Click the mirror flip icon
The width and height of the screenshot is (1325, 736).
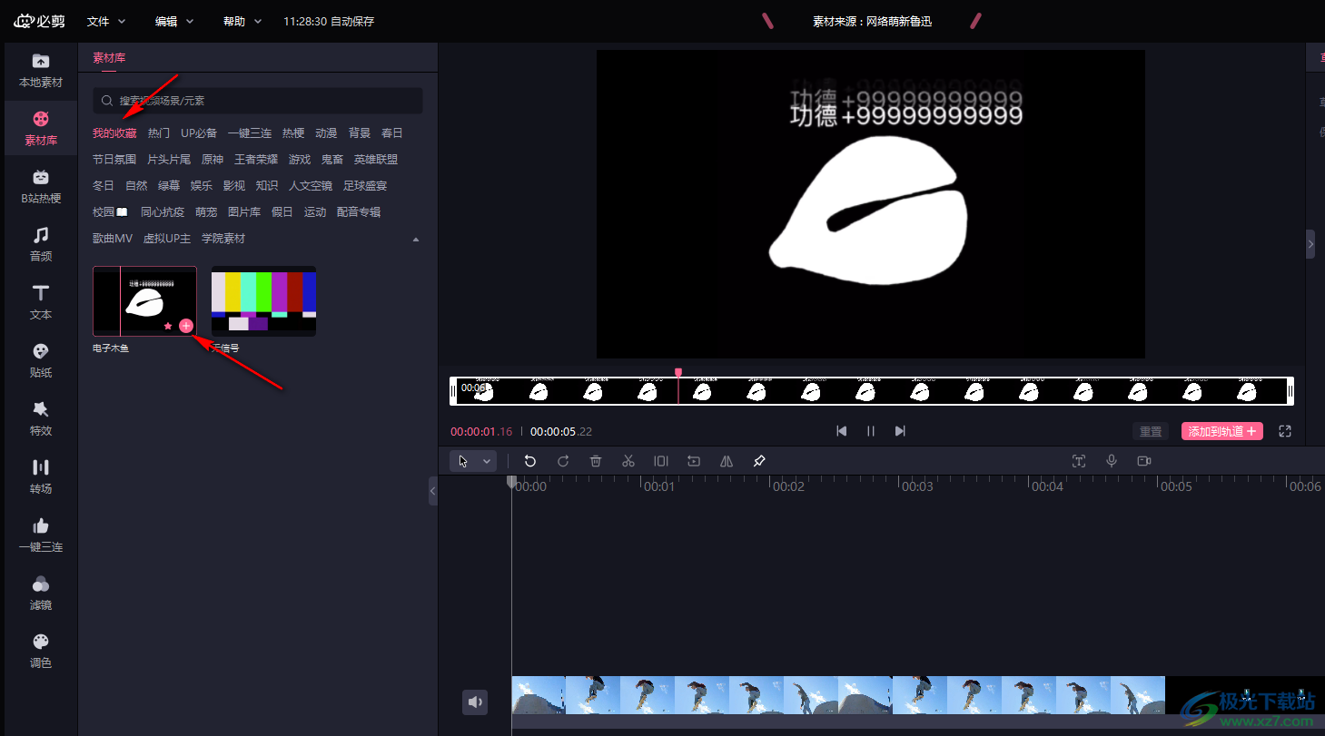tap(727, 461)
